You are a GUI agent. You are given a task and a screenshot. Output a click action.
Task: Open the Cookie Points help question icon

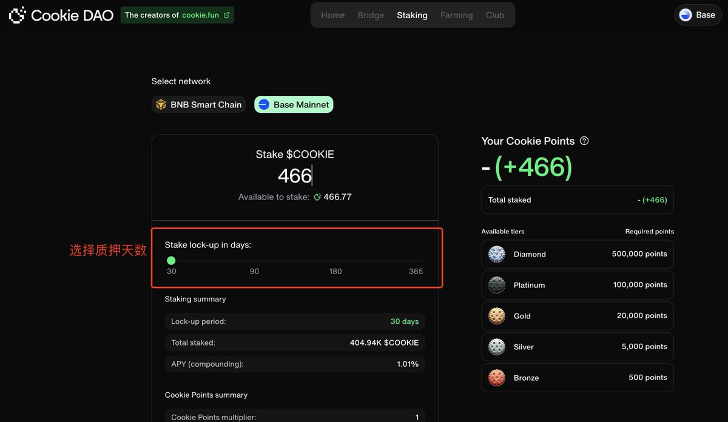click(x=584, y=141)
